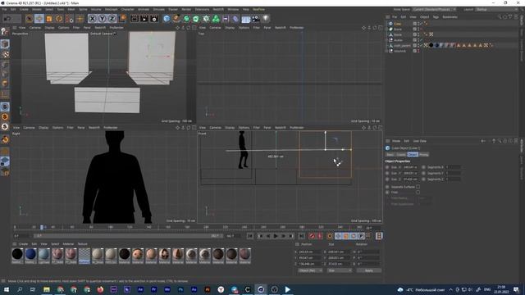Viewport: 525px width, 295px height.
Task: Select the highlighted checkered material thumbnail
Action: point(84,256)
